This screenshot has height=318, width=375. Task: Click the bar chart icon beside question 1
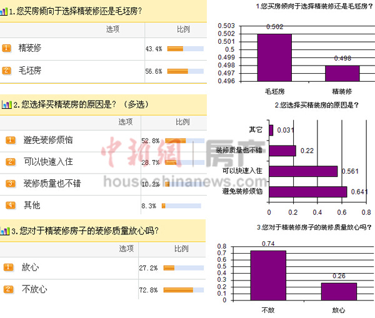4,11
